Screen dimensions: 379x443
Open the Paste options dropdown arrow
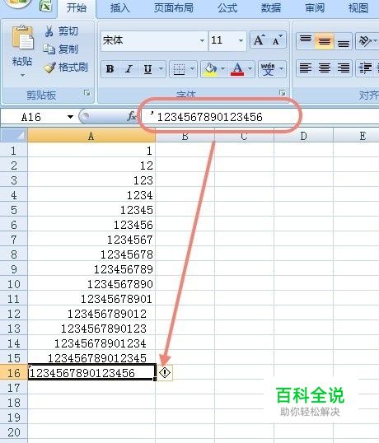(x=22, y=76)
